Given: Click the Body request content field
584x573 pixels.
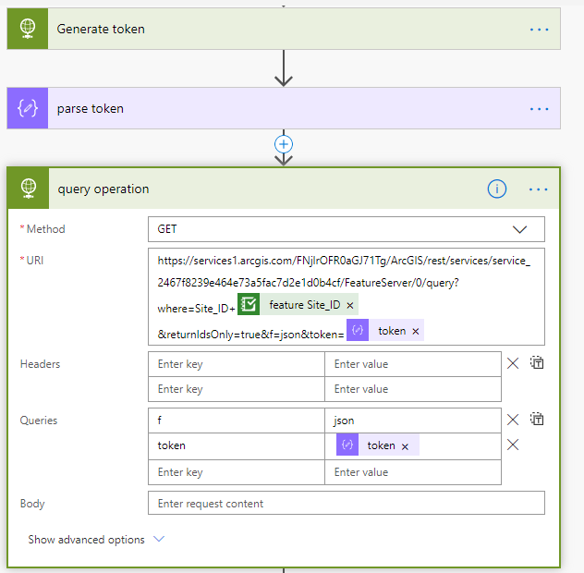Looking at the screenshot, I should click(346, 504).
